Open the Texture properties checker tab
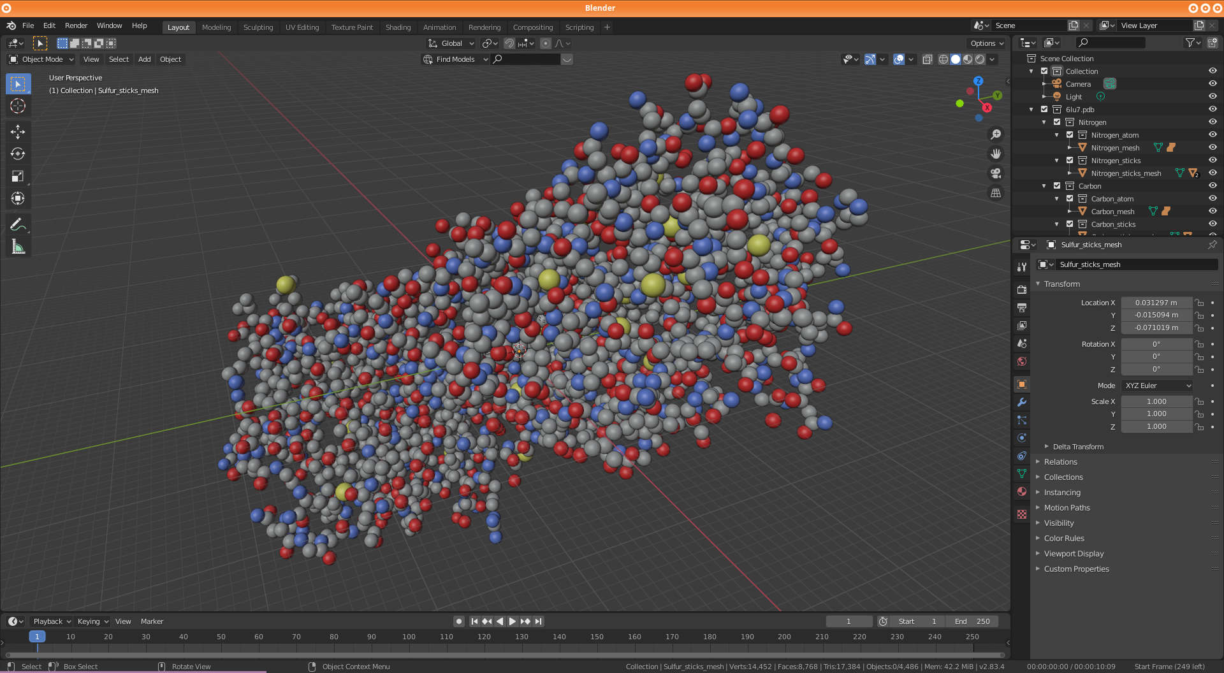This screenshot has height=673, width=1224. [1022, 514]
